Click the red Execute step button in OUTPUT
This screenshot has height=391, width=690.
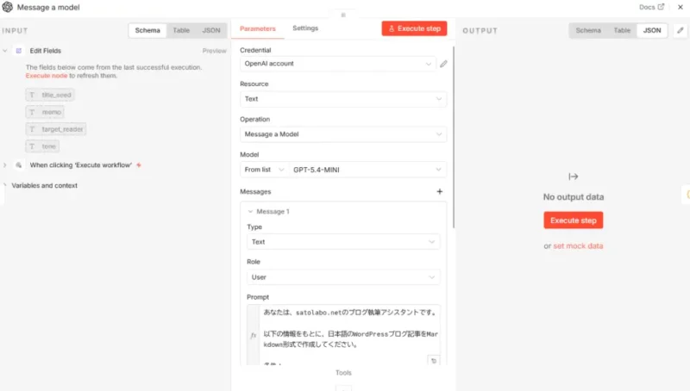573,220
